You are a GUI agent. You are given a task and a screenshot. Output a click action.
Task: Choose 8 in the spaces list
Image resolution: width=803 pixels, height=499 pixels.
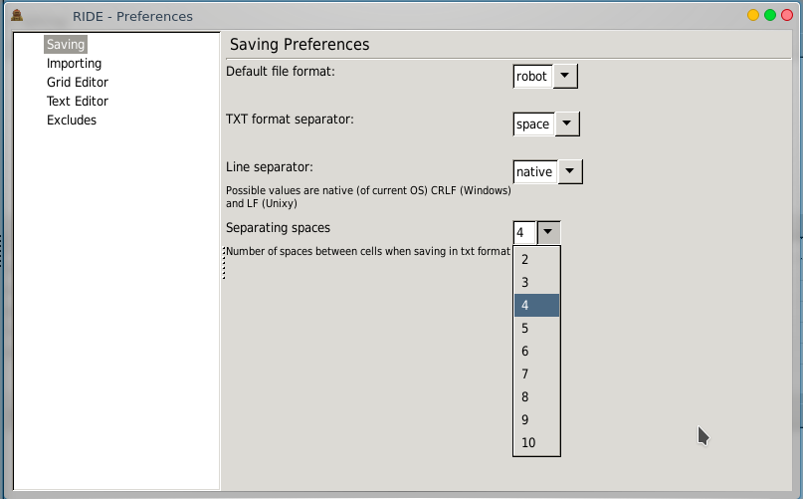click(x=536, y=397)
